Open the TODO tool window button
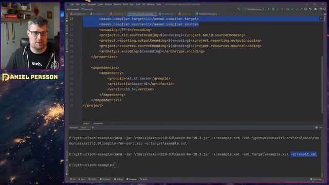The height and width of the screenshot is (185, 329). click(92, 179)
